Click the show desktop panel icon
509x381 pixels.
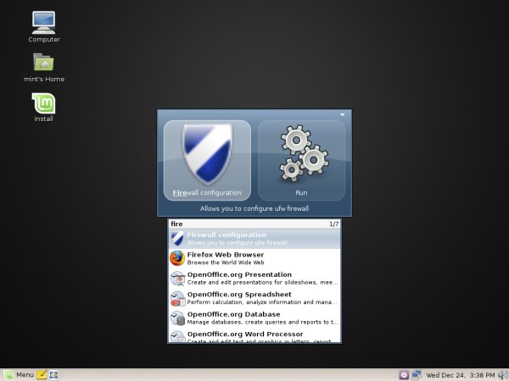click(54, 375)
